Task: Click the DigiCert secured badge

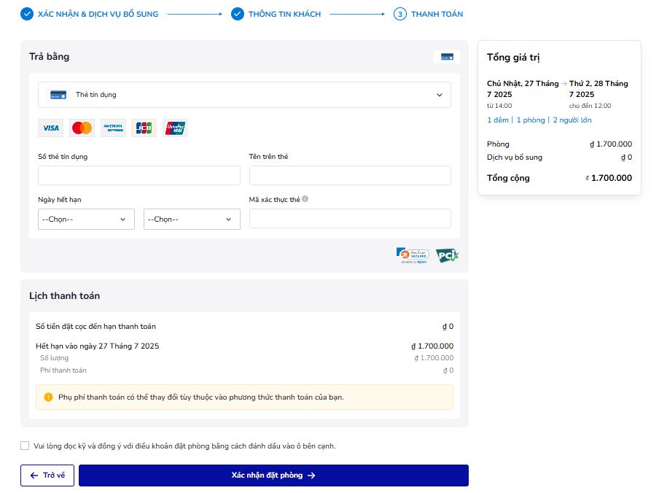Action: (413, 255)
